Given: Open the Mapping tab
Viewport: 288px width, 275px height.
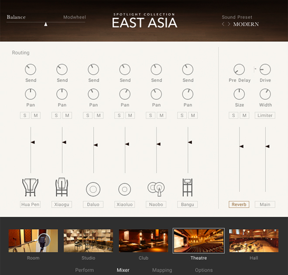Looking at the screenshot, I should tap(162, 270).
